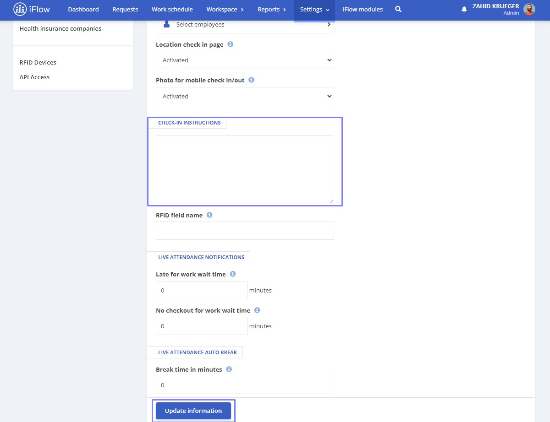The image size is (550, 422).
Task: Open the Settings menu
Action: coord(314,10)
